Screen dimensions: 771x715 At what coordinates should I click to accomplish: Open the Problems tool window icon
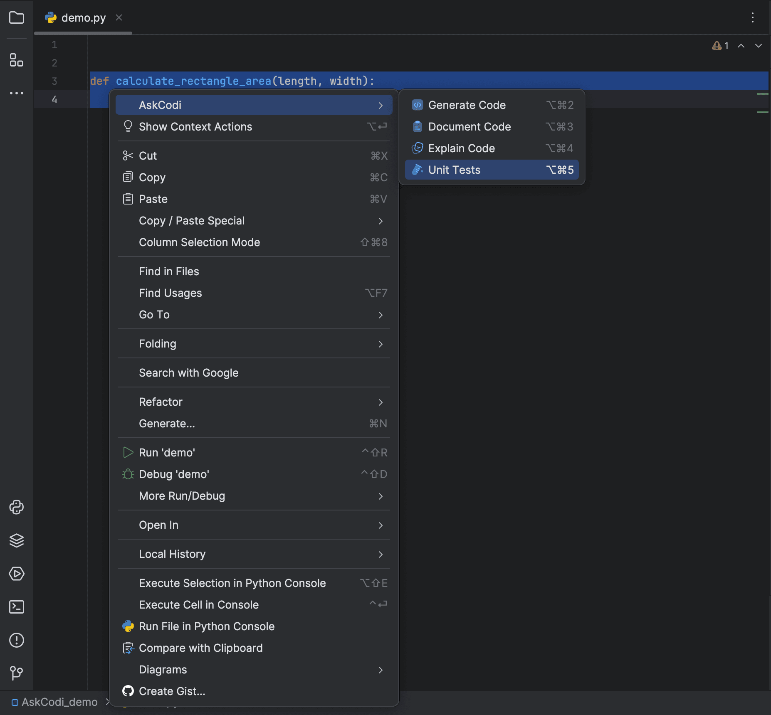[x=17, y=640]
